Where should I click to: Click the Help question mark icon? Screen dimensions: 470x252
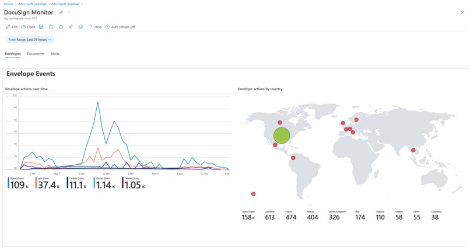click(90, 27)
